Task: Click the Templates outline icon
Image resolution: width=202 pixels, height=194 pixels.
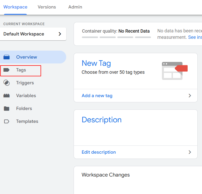Action: click(x=7, y=121)
